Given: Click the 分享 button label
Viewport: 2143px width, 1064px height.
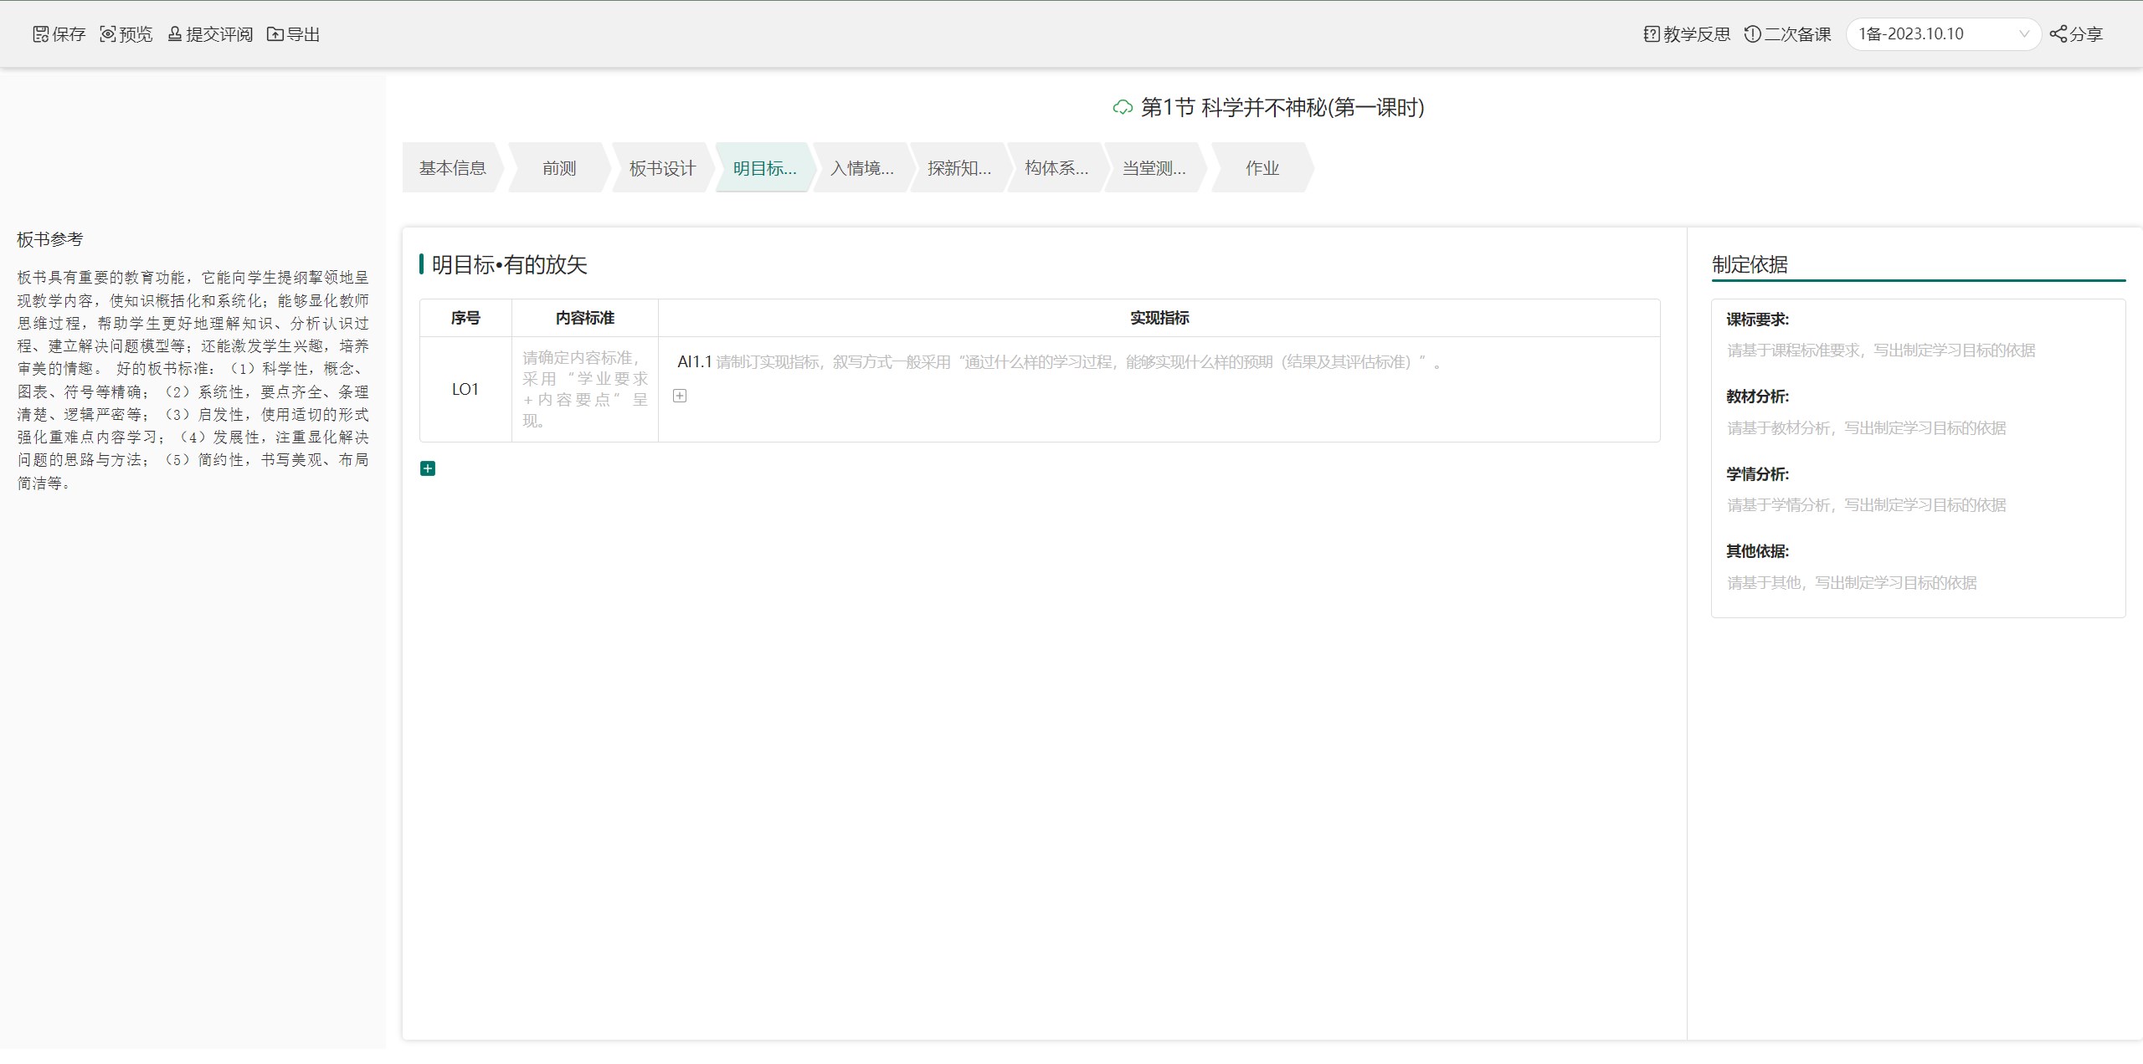Looking at the screenshot, I should (x=2086, y=34).
